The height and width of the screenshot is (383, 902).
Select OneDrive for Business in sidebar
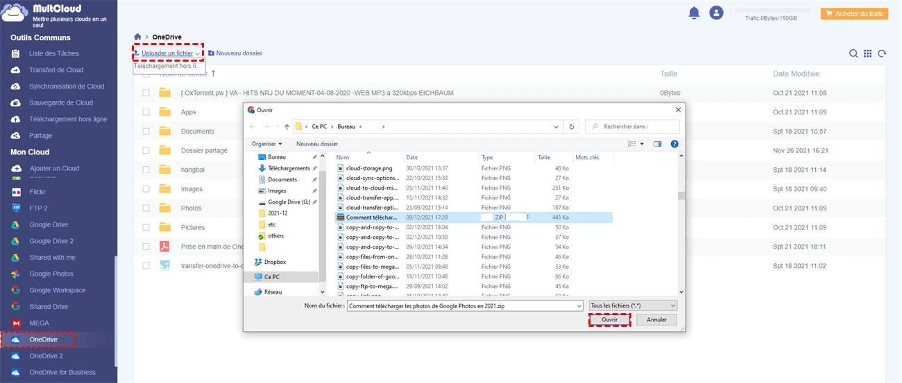click(62, 373)
